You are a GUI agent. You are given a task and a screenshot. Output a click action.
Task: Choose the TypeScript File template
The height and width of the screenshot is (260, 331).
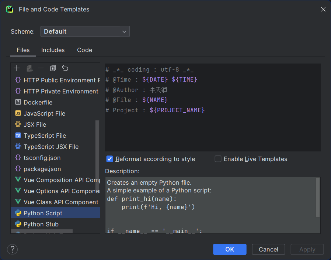[45, 136]
